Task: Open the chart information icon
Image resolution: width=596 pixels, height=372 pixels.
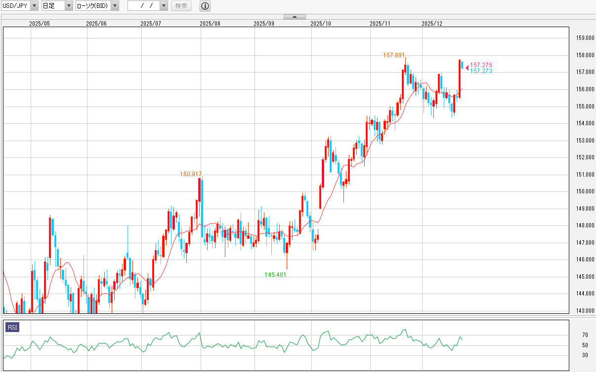Action: click(205, 6)
